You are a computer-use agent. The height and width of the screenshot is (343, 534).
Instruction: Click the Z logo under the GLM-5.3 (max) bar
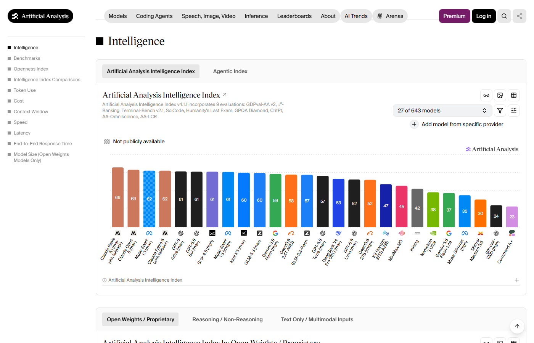coord(260,233)
